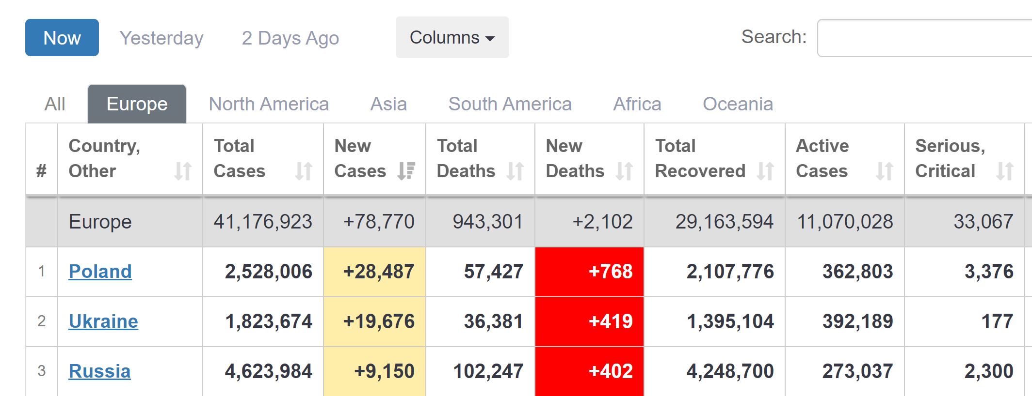Open the Columns dropdown
The height and width of the screenshot is (396, 1032).
(x=452, y=38)
